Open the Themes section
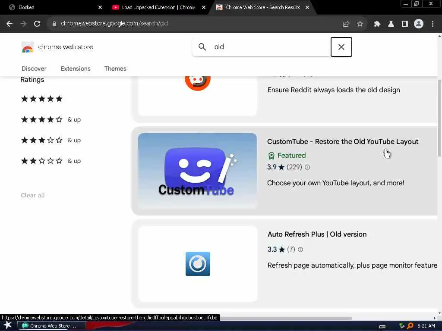The image size is (442, 331). coord(115,69)
